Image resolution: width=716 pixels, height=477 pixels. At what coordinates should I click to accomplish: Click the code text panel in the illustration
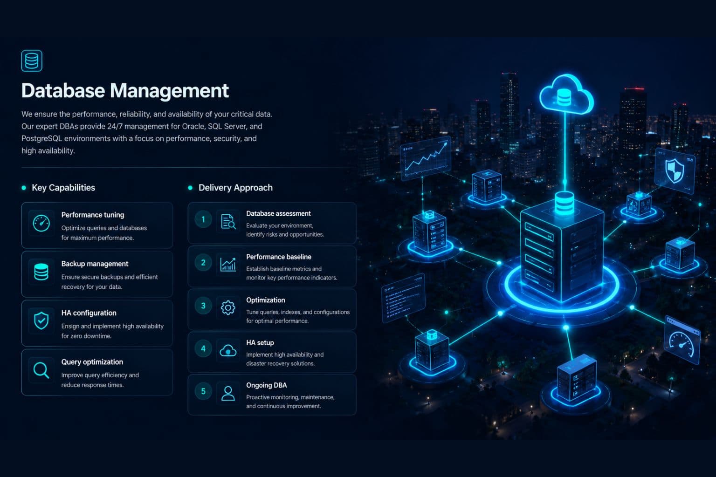point(403,298)
